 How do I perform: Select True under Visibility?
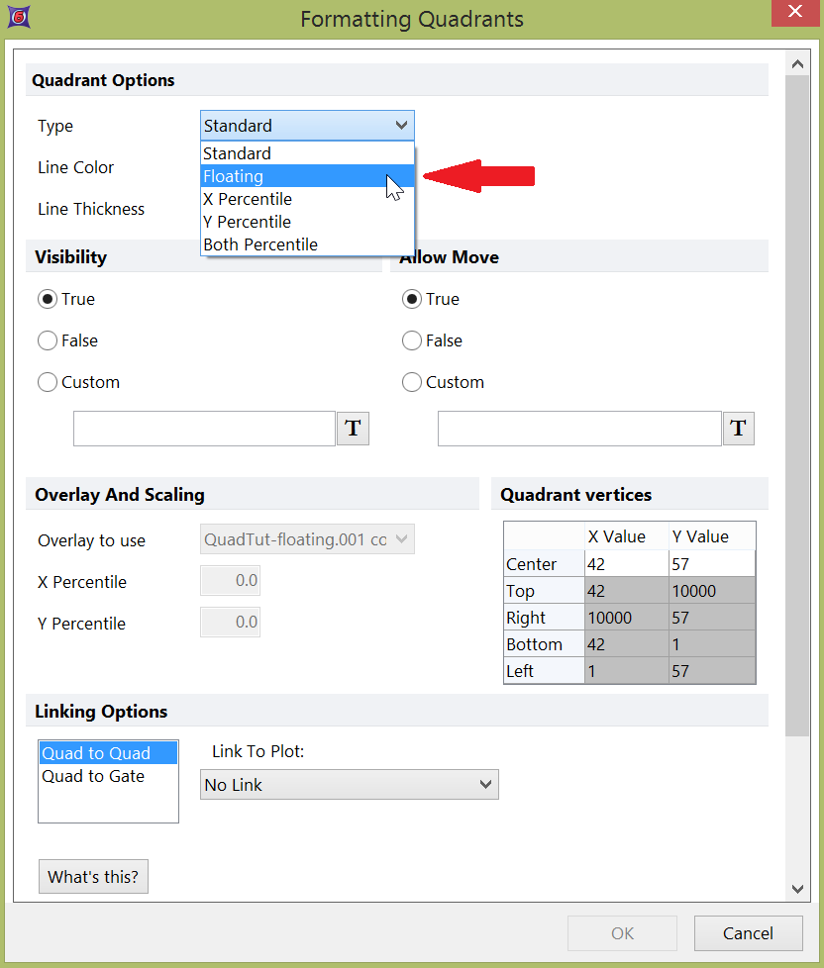[48, 299]
